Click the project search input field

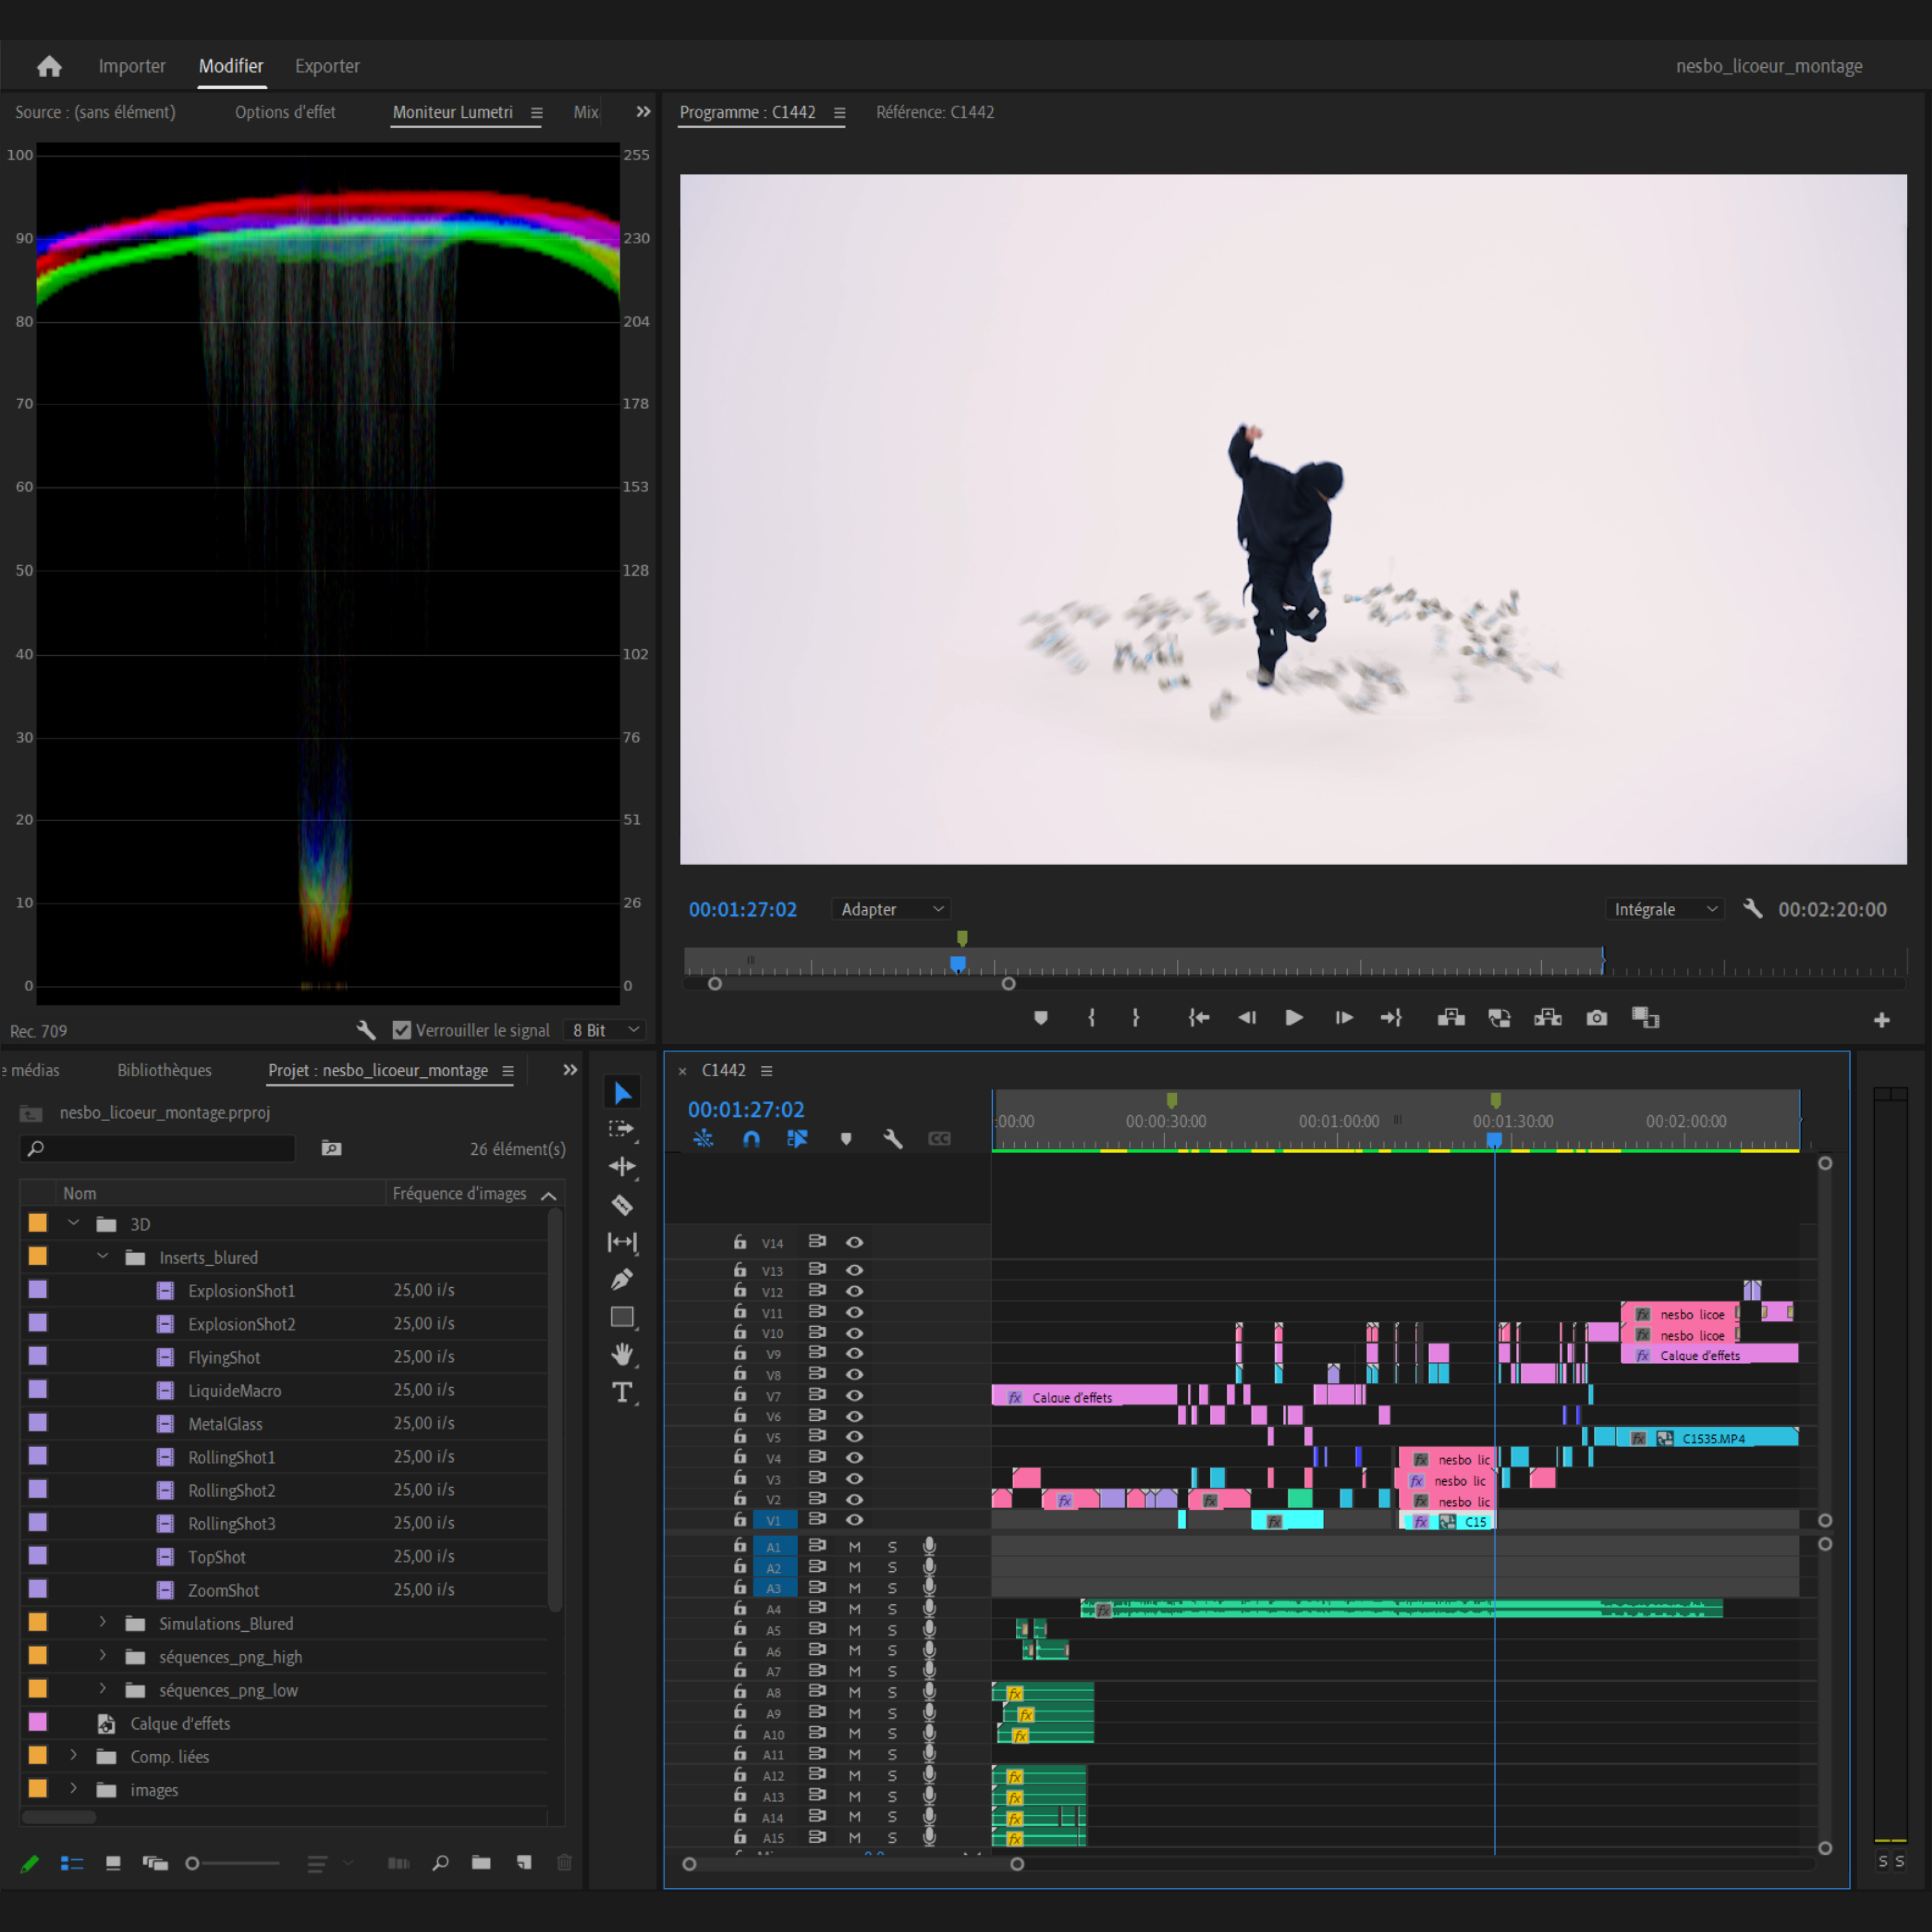(x=158, y=1148)
